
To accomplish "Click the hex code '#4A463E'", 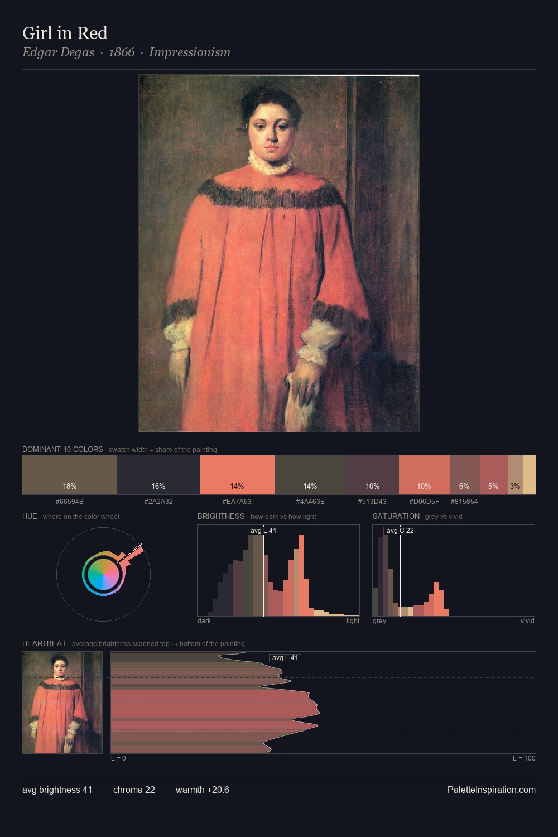I will coord(310,502).
